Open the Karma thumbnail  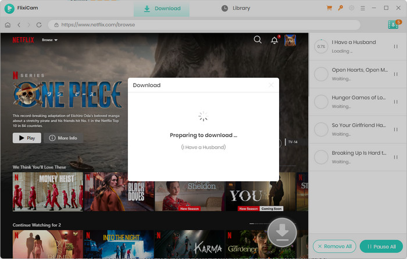(190, 244)
